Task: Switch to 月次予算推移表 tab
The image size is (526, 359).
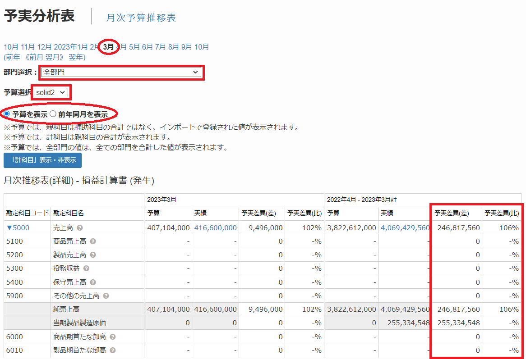Action: 141,18
